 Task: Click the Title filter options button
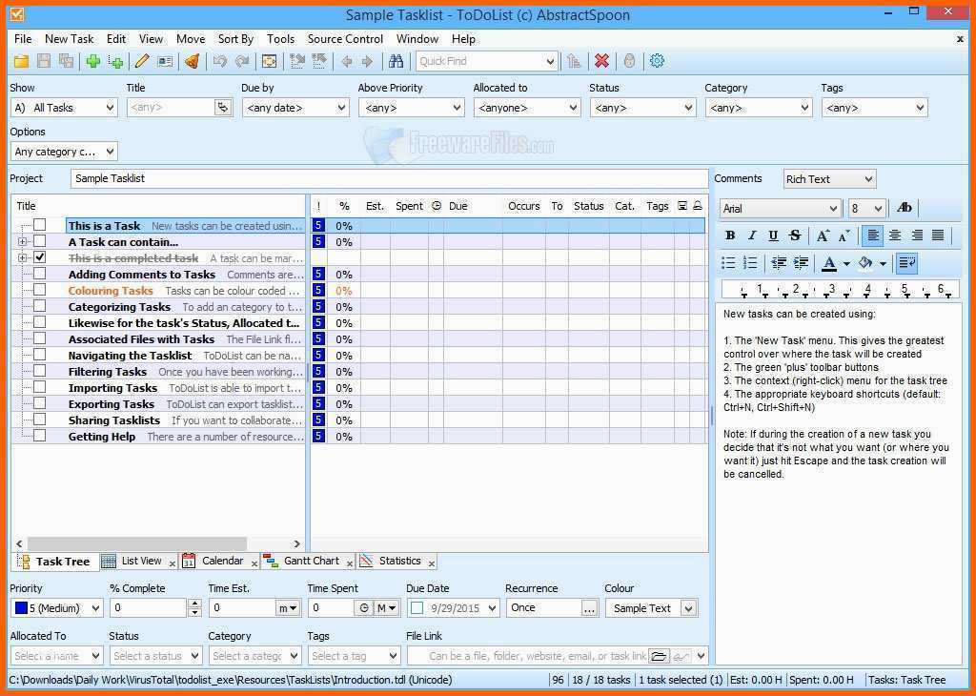(223, 107)
